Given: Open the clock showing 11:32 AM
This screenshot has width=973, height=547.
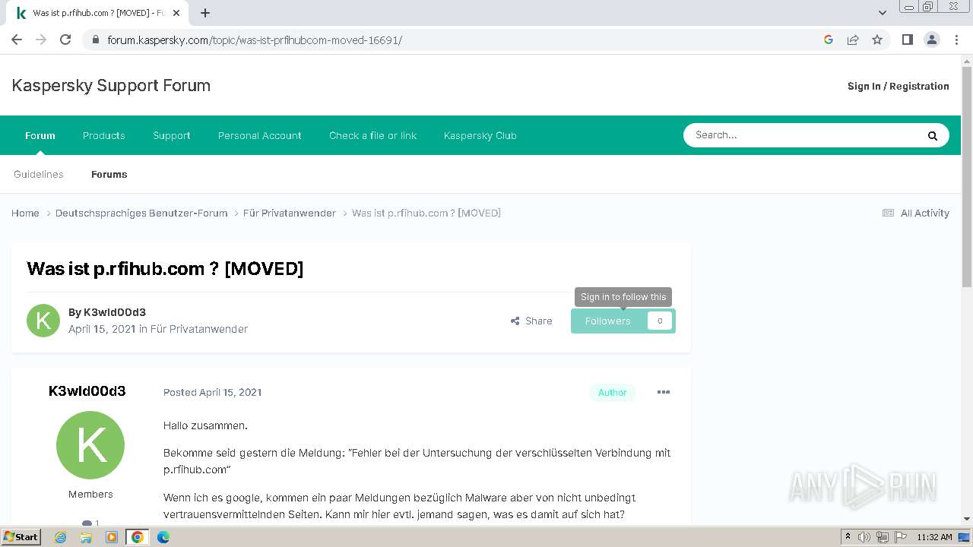Looking at the screenshot, I should (x=934, y=537).
